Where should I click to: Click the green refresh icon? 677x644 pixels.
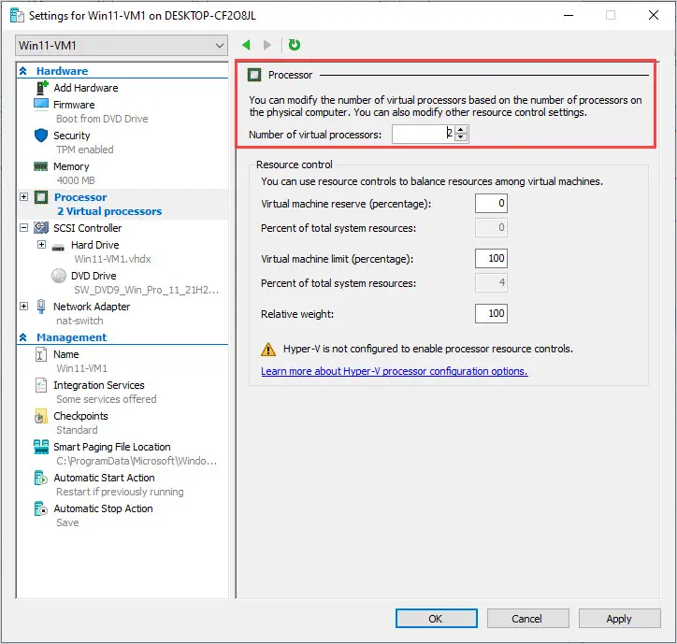(295, 45)
